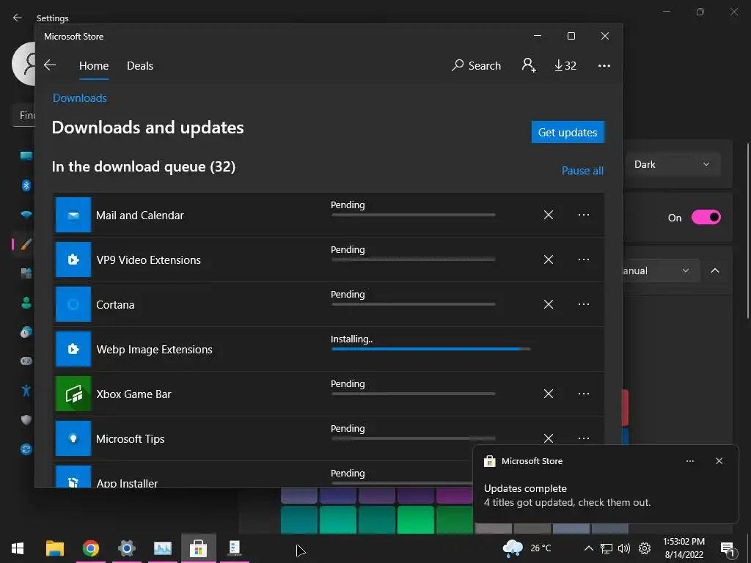Screen dimensions: 751x563
Task: Show hidden system tray icons
Action: coord(589,548)
